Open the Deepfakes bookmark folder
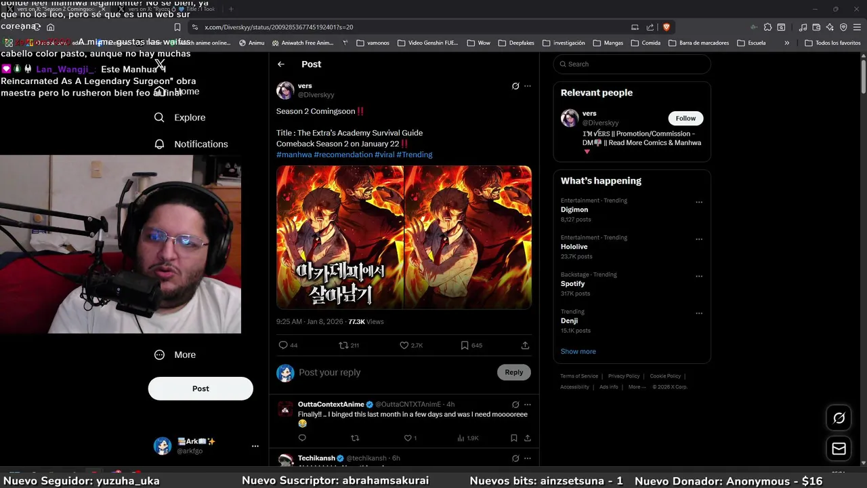This screenshot has height=488, width=867. click(515, 43)
